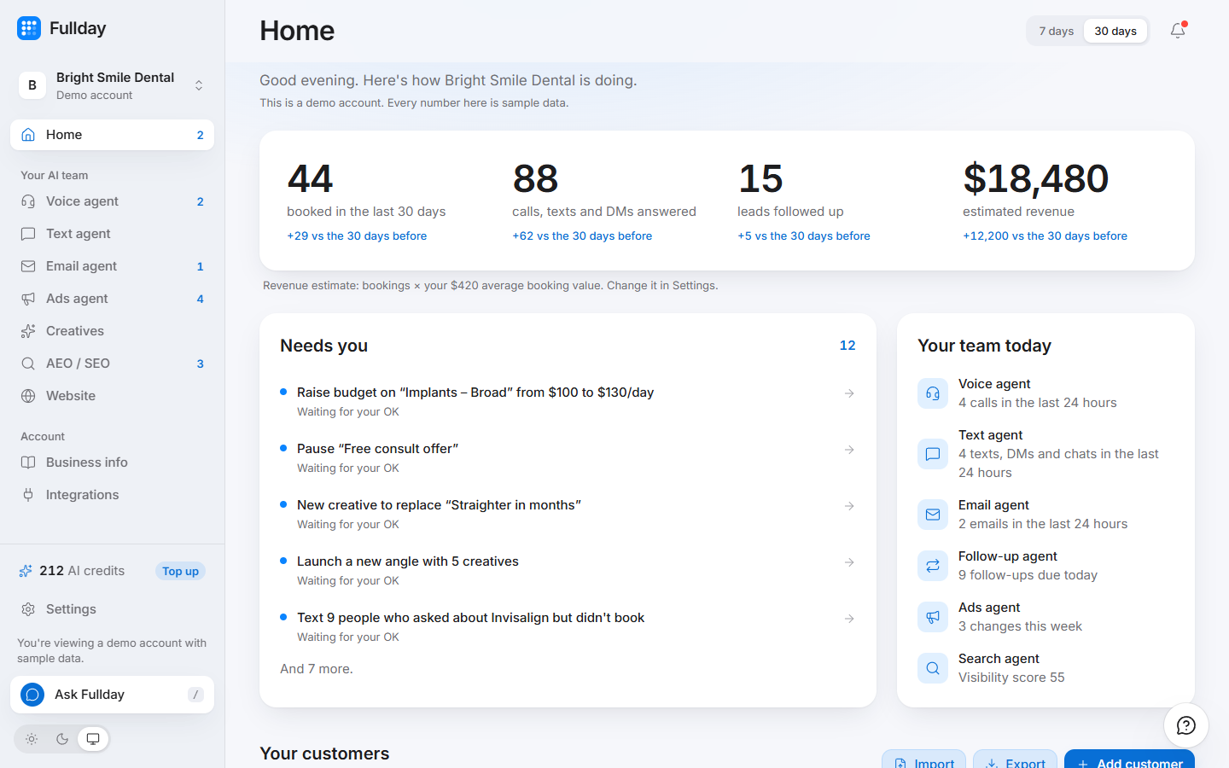Viewport: 1229px width, 768px height.
Task: Open the help question mark bubble
Action: coord(1186,725)
